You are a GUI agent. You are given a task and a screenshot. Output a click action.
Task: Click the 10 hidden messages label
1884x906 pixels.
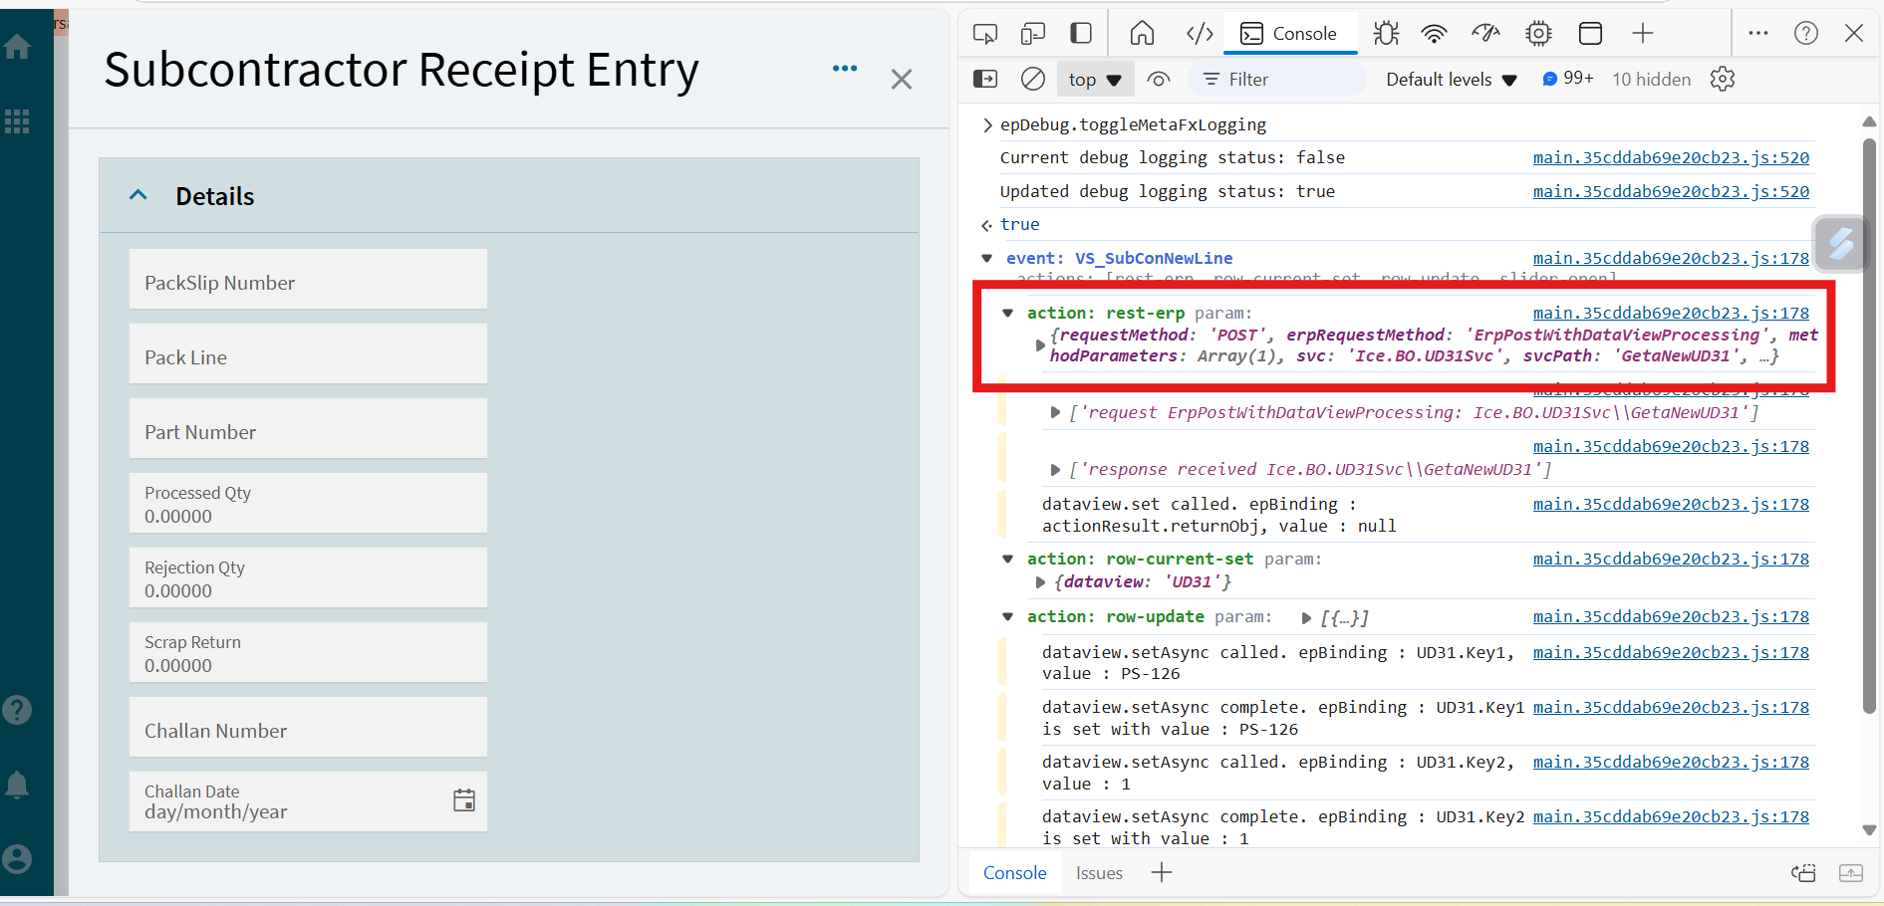(x=1652, y=79)
